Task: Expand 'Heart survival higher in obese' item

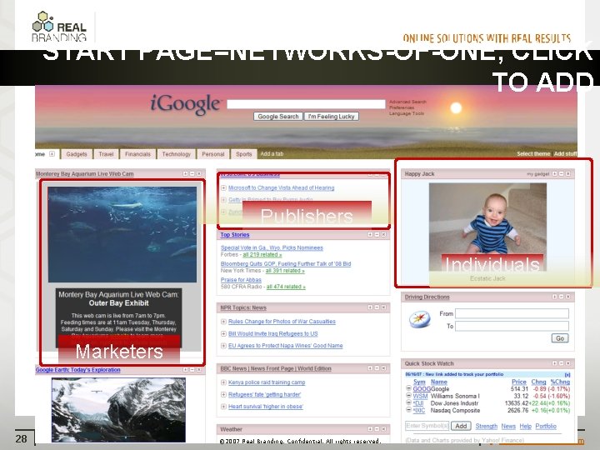Action: pos(223,407)
